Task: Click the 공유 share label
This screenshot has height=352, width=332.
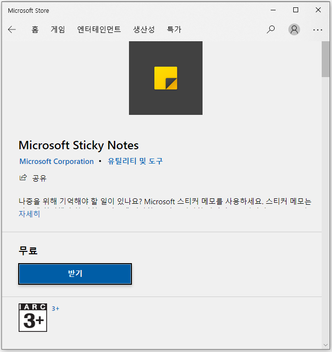Action: point(39,178)
